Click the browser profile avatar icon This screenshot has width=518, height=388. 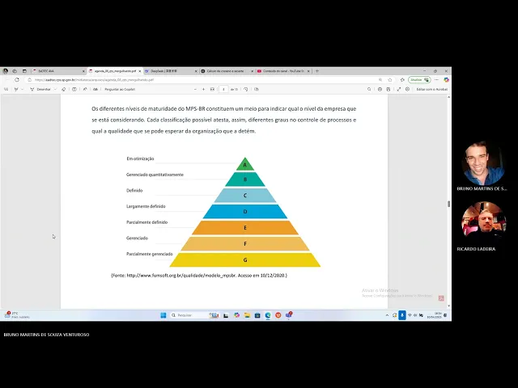6,71
